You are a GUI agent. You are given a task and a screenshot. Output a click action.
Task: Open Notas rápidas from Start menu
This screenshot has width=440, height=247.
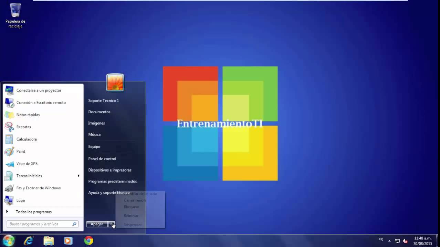[x=43, y=115]
